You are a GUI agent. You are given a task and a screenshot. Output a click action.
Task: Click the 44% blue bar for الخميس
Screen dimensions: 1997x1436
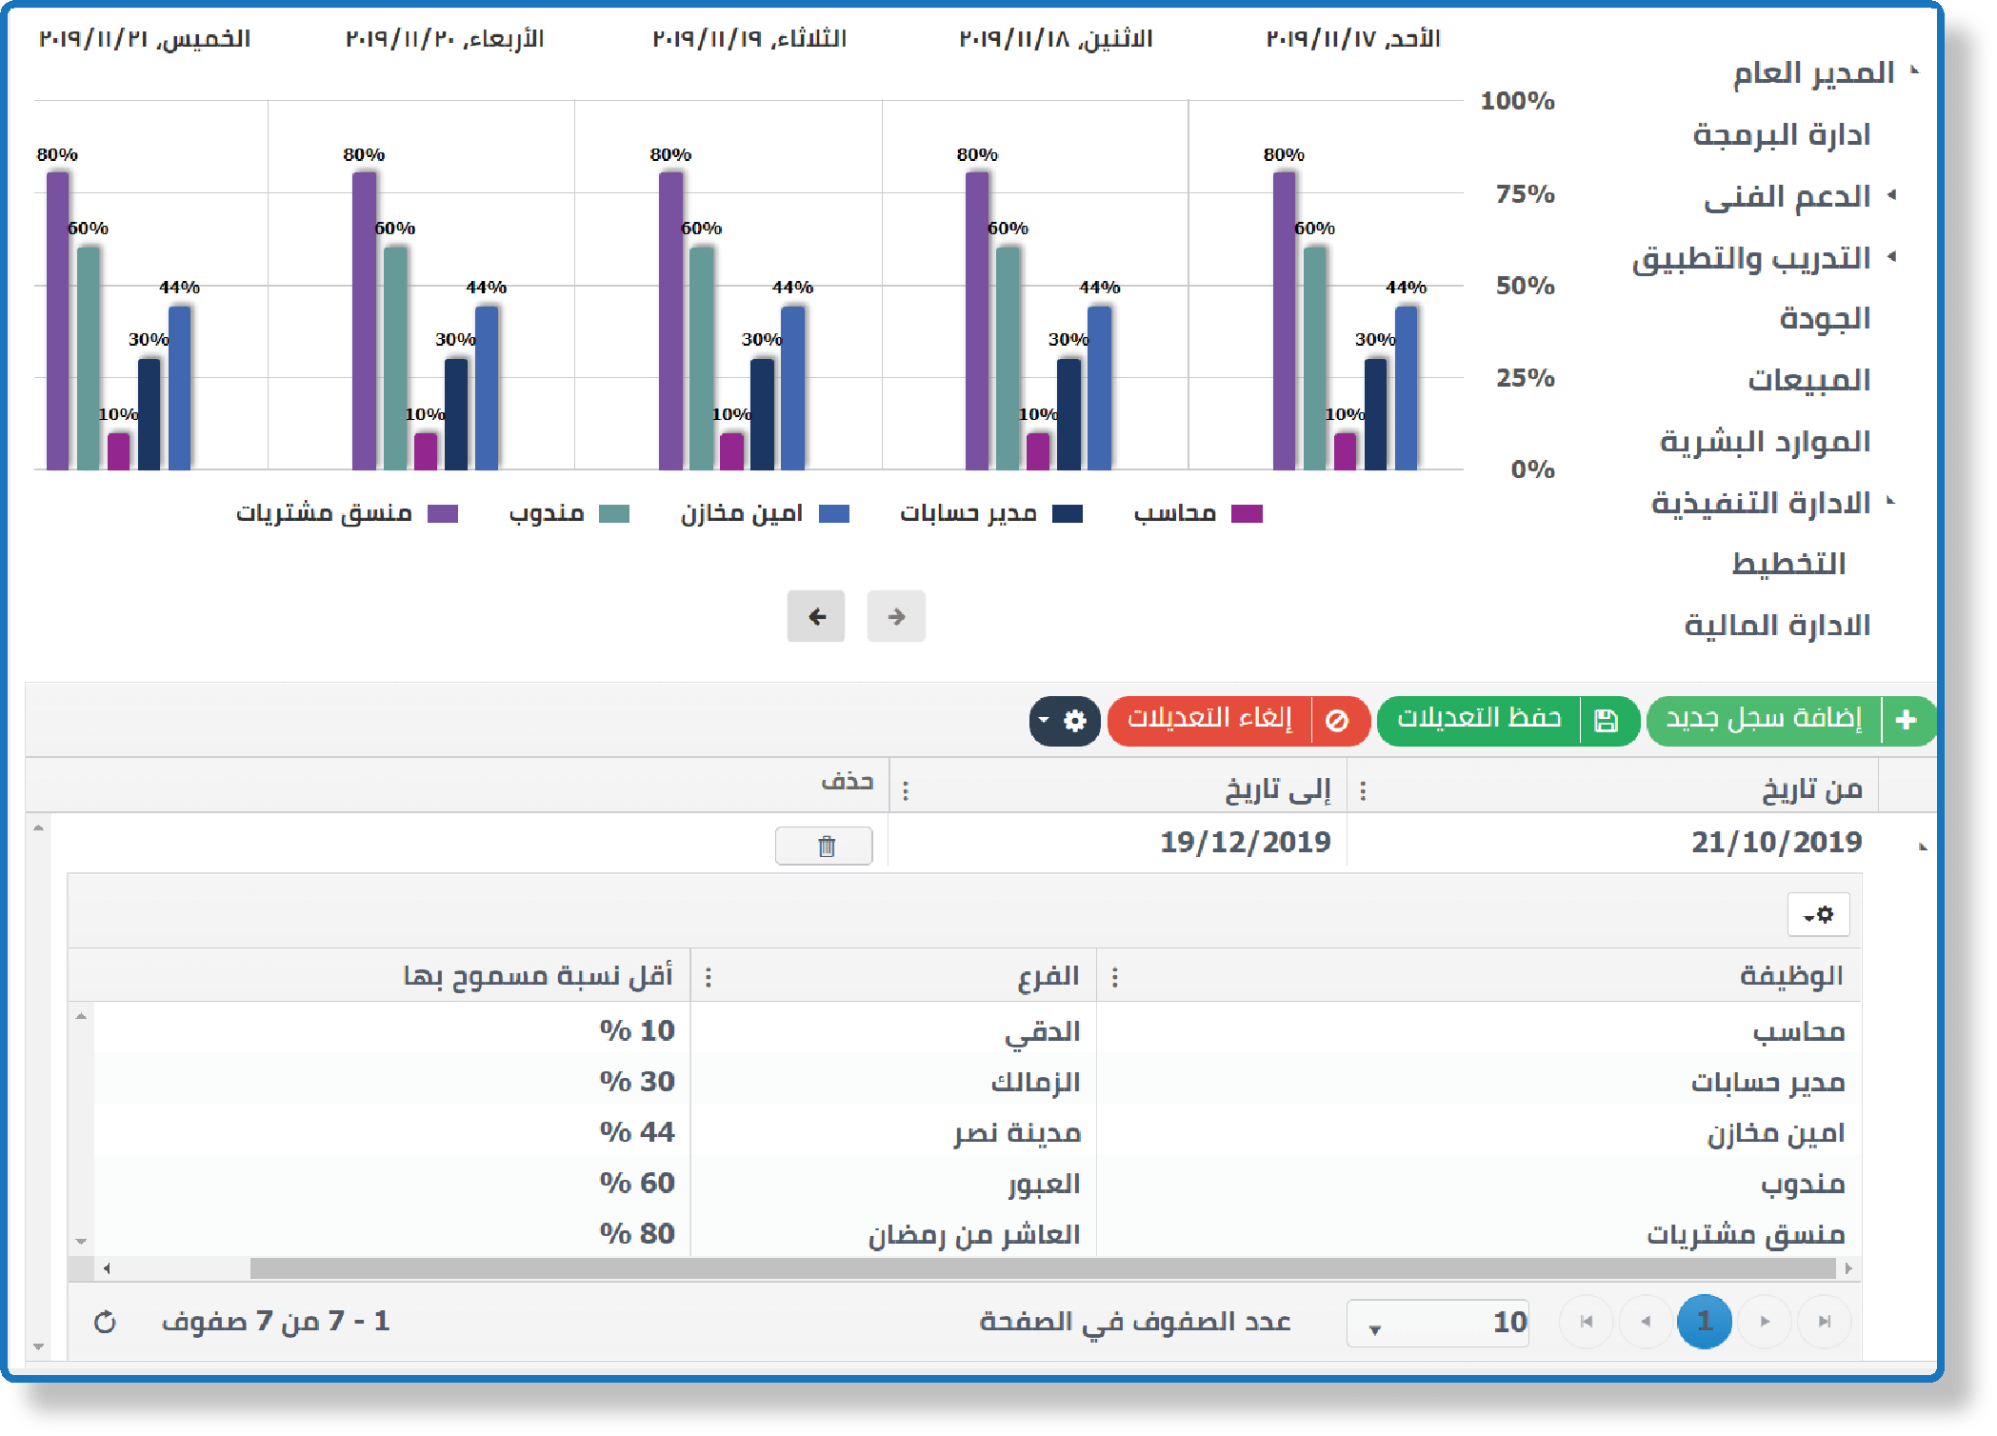coord(180,388)
